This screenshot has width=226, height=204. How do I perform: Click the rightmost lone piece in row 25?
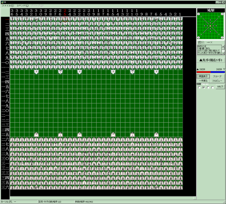[156, 134]
